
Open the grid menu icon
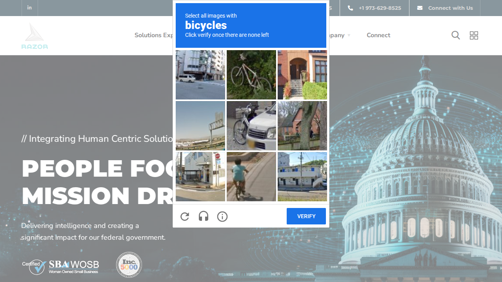pyautogui.click(x=474, y=35)
